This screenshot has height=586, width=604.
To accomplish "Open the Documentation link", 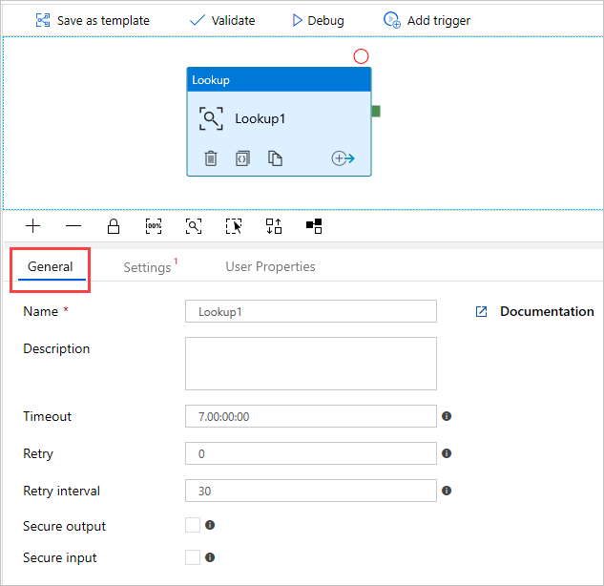I will click(x=535, y=311).
